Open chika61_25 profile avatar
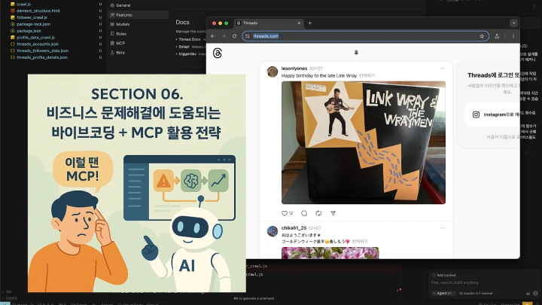This screenshot has width=542, height=305. click(273, 231)
